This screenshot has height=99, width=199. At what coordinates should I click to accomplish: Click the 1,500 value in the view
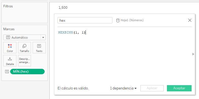[63, 8]
